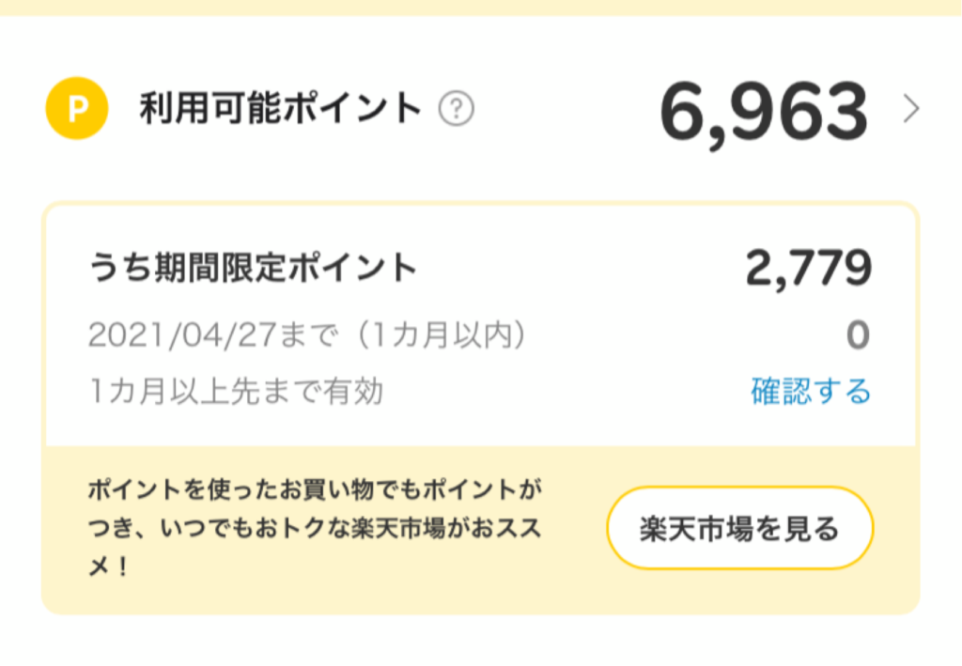Viewport: 962px width, 666px height.
Task: Click the yellow P point icon
Action: pos(77,109)
